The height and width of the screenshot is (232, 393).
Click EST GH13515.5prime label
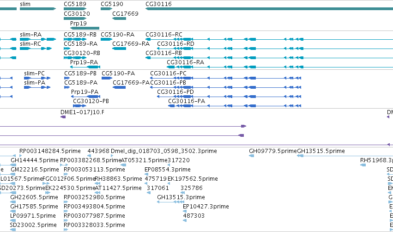pos(321,151)
